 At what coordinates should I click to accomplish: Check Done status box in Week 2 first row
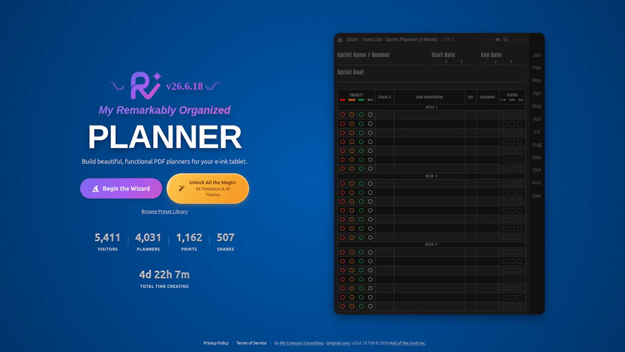pyautogui.click(x=520, y=183)
